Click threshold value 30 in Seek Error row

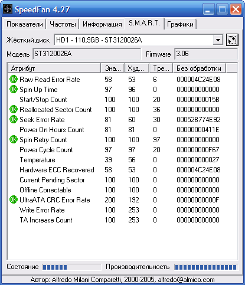point(156,120)
